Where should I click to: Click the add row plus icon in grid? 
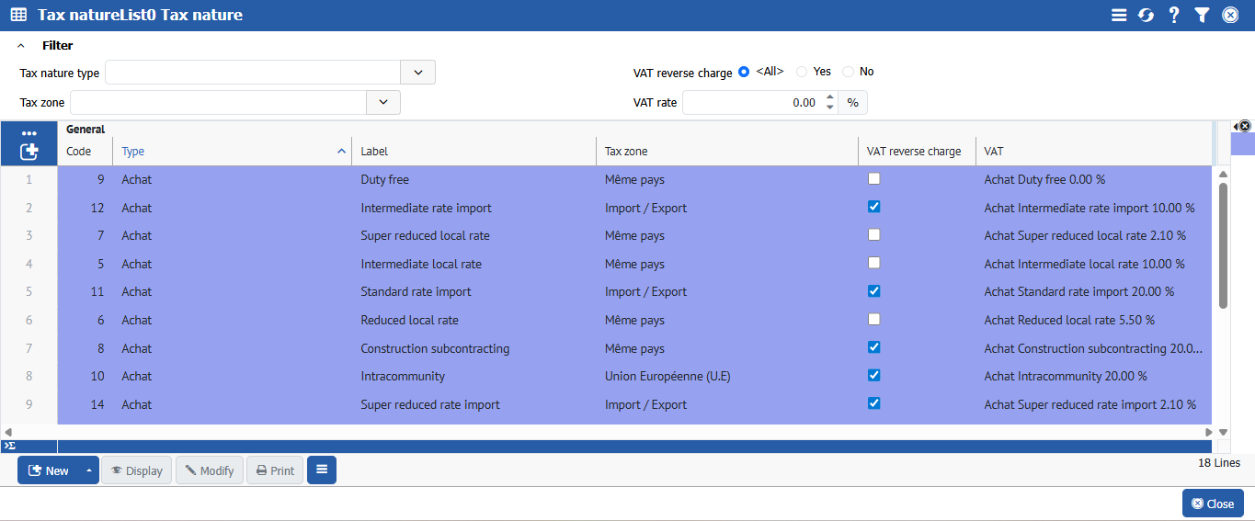click(29, 152)
